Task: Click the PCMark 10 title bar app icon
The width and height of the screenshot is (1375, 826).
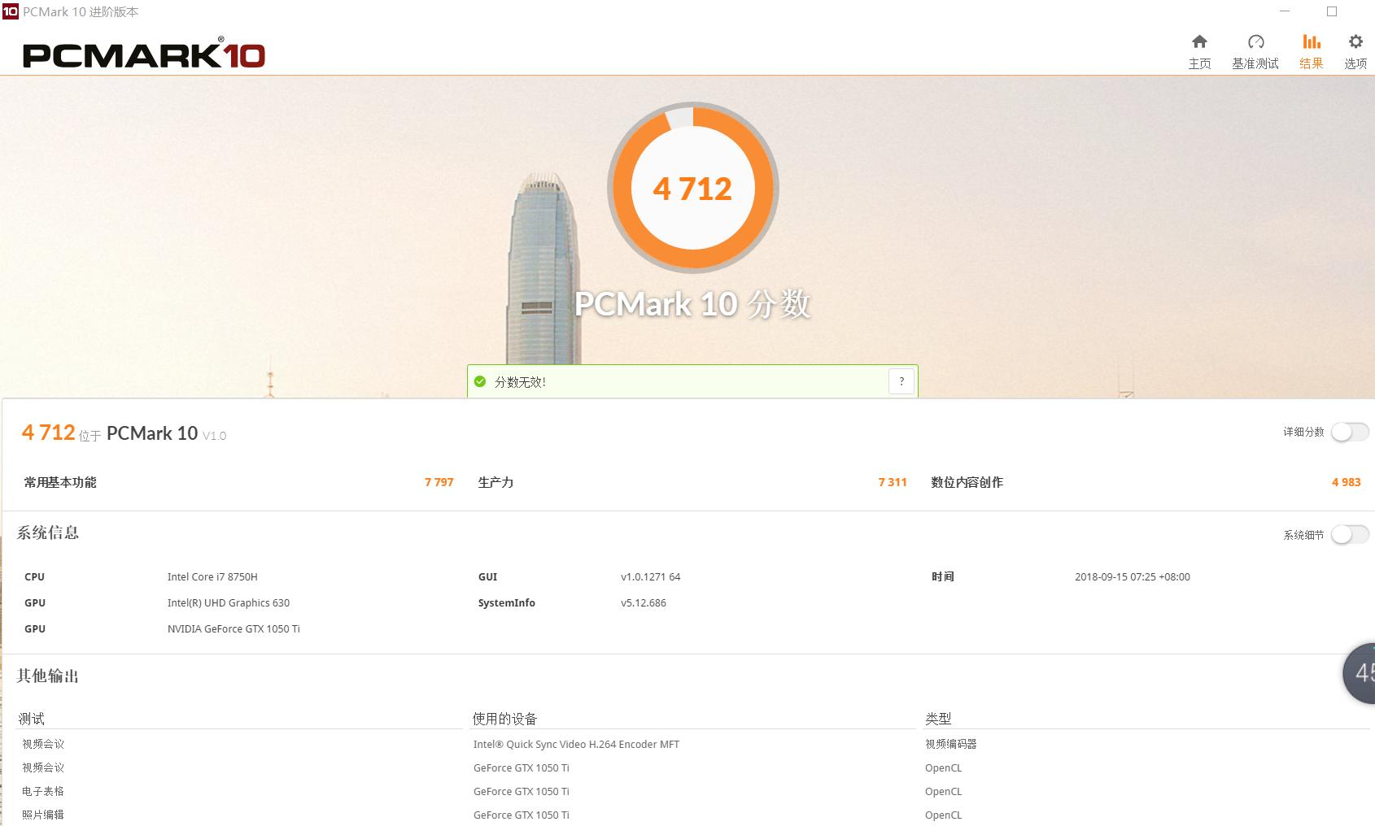Action: coord(9,11)
